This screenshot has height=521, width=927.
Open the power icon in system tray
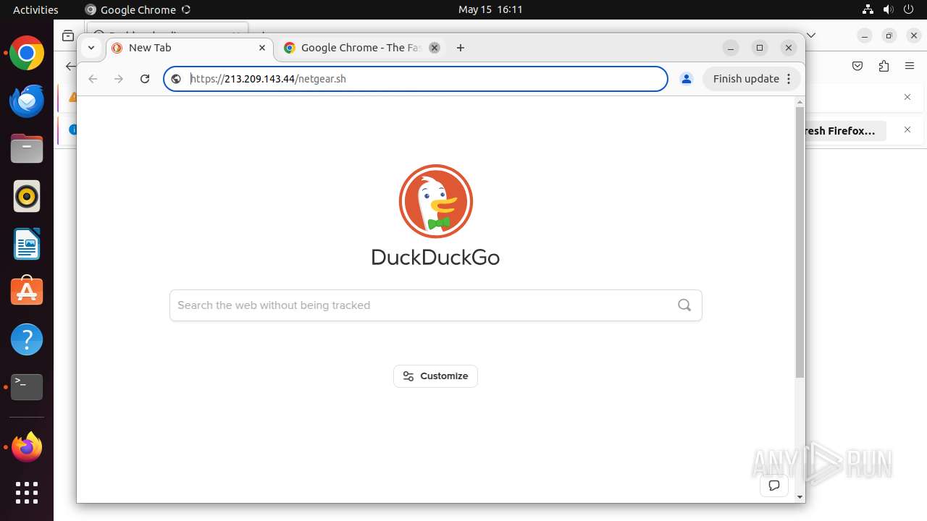(909, 9)
